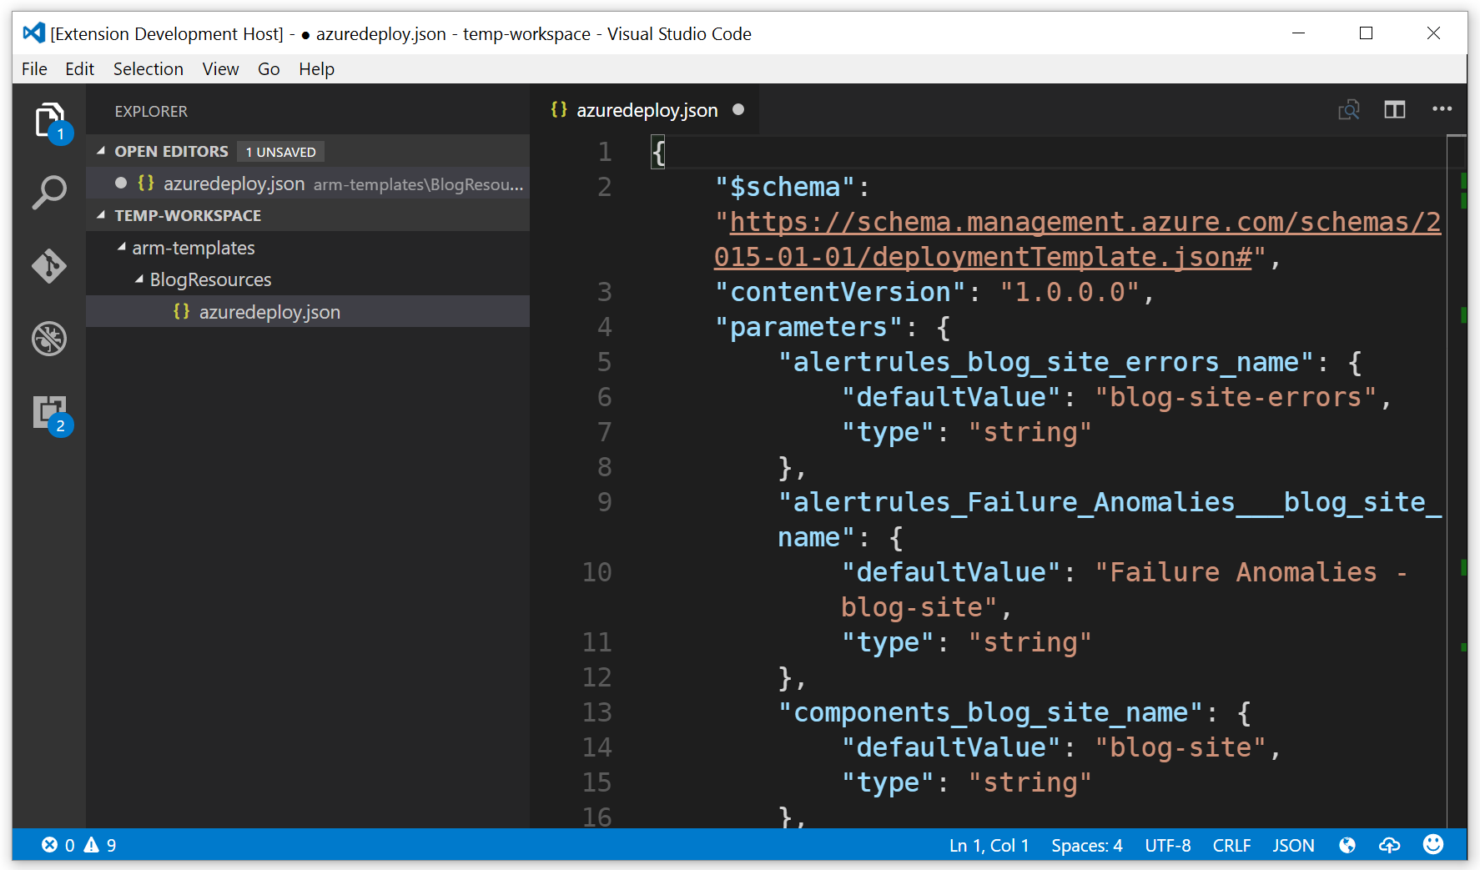
Task: Click the 1 UNSAVED badge
Action: (281, 152)
